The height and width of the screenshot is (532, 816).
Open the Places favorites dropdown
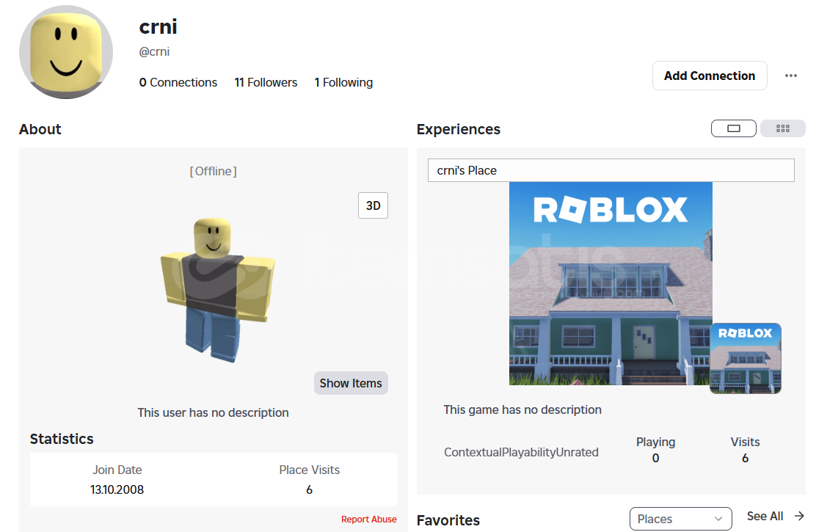(x=680, y=519)
